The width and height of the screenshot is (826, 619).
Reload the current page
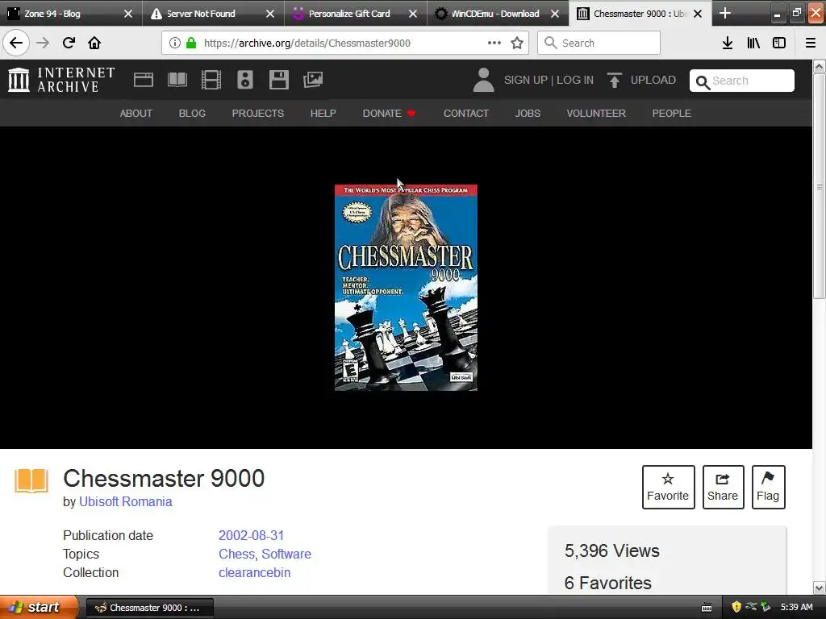(69, 43)
